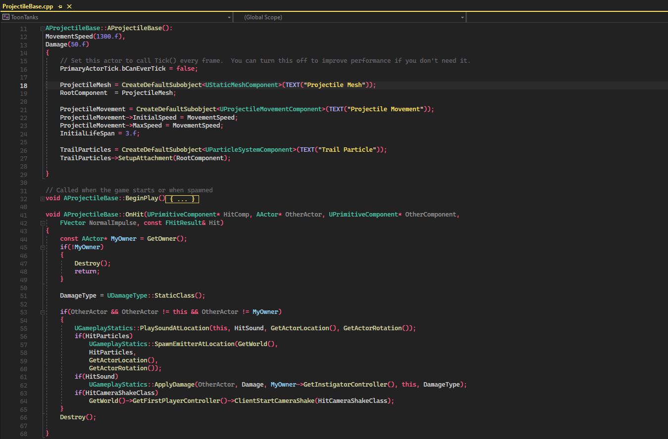The image size is (668, 439).
Task: Place cursor on the 1300.f MovementSpeed value
Action: coord(107,37)
